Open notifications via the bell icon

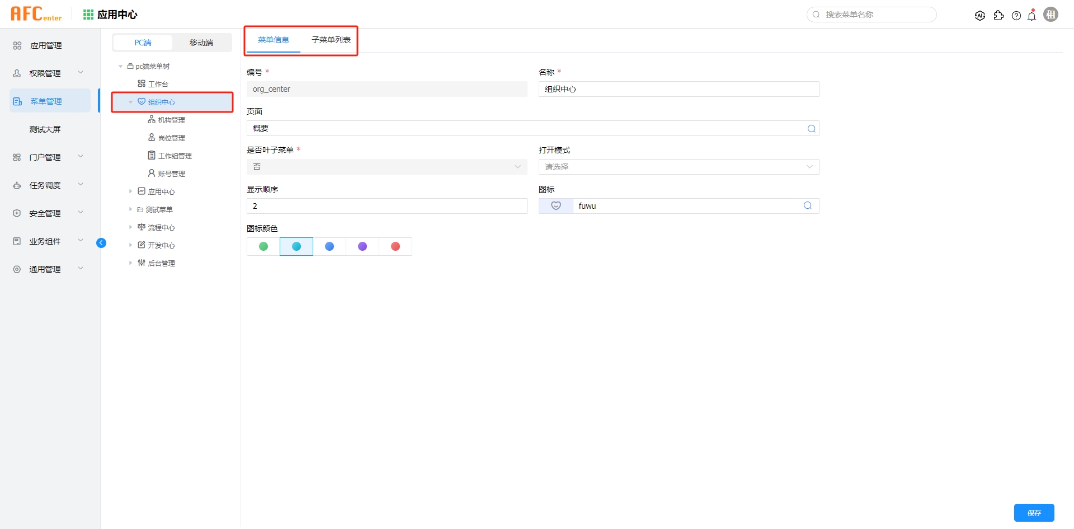click(1031, 15)
